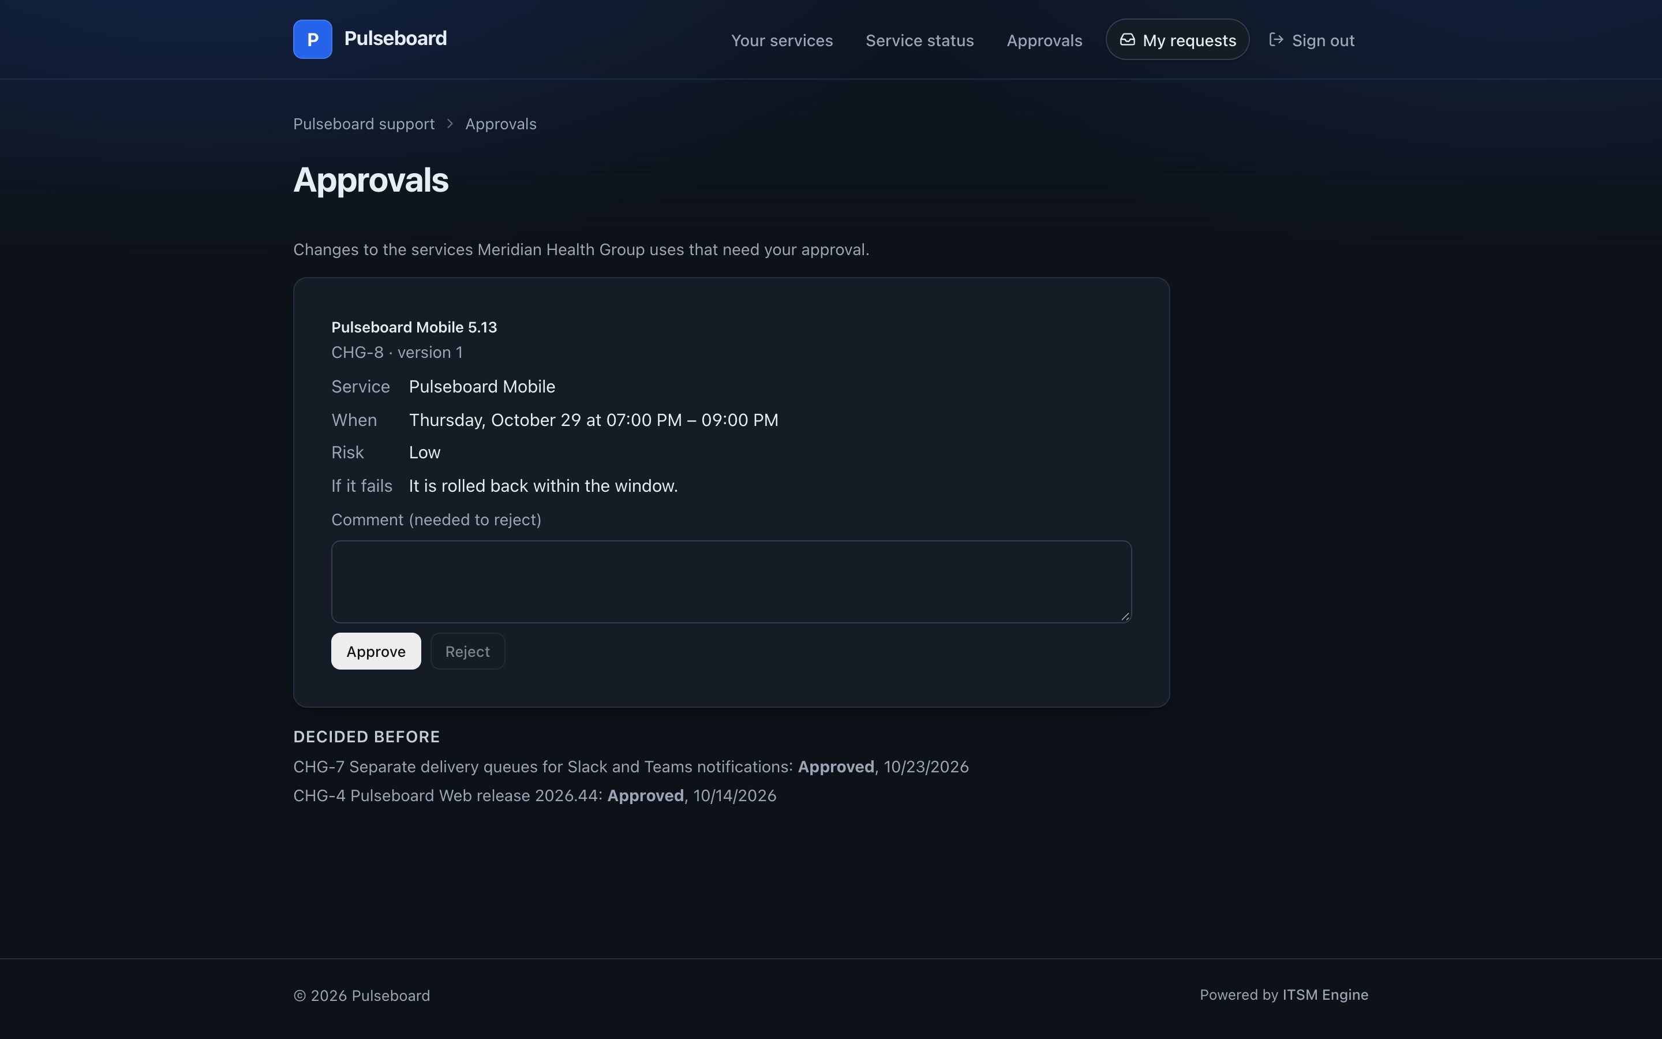Go to Service status page
Viewport: 1662px width, 1039px height.
pyautogui.click(x=920, y=40)
